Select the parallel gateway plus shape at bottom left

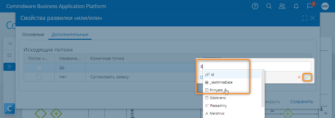[56, 114]
